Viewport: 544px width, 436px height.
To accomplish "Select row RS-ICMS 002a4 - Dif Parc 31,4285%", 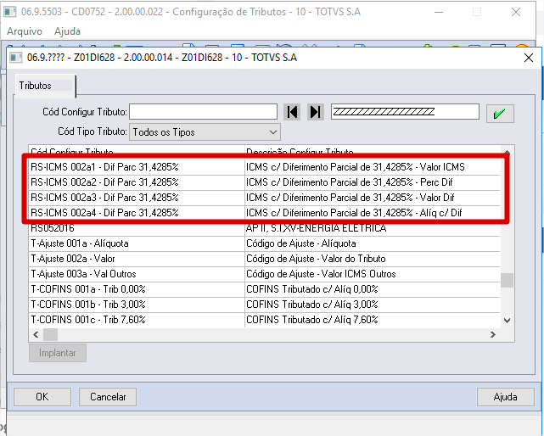I will click(265, 213).
